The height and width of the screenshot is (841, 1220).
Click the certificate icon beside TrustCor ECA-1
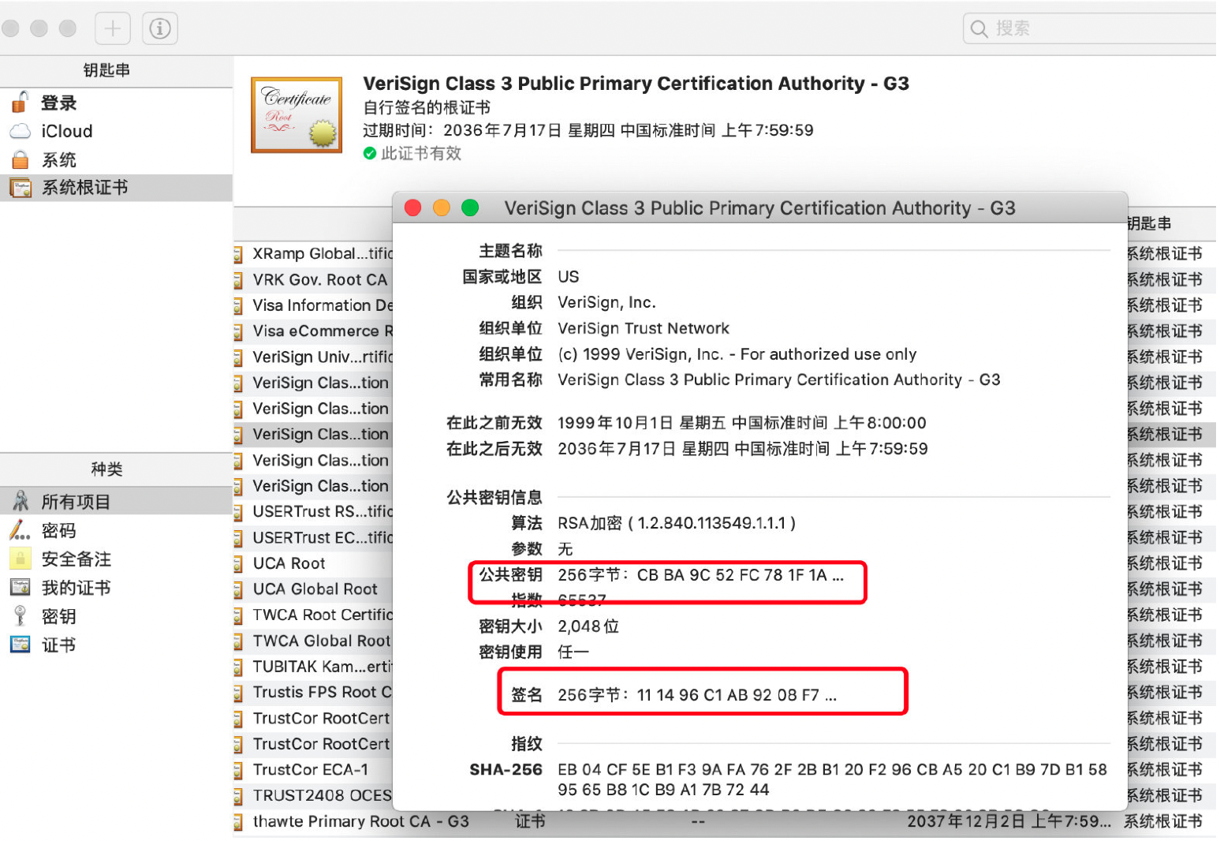(x=237, y=771)
